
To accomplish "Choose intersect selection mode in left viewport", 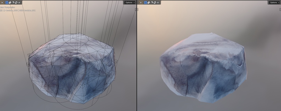I will (x=19, y=2).
